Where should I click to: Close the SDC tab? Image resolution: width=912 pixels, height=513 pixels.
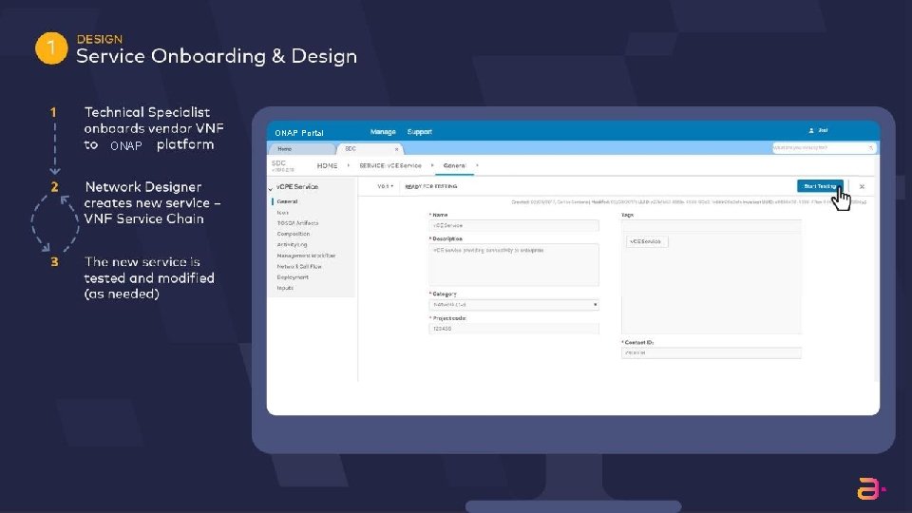point(397,149)
